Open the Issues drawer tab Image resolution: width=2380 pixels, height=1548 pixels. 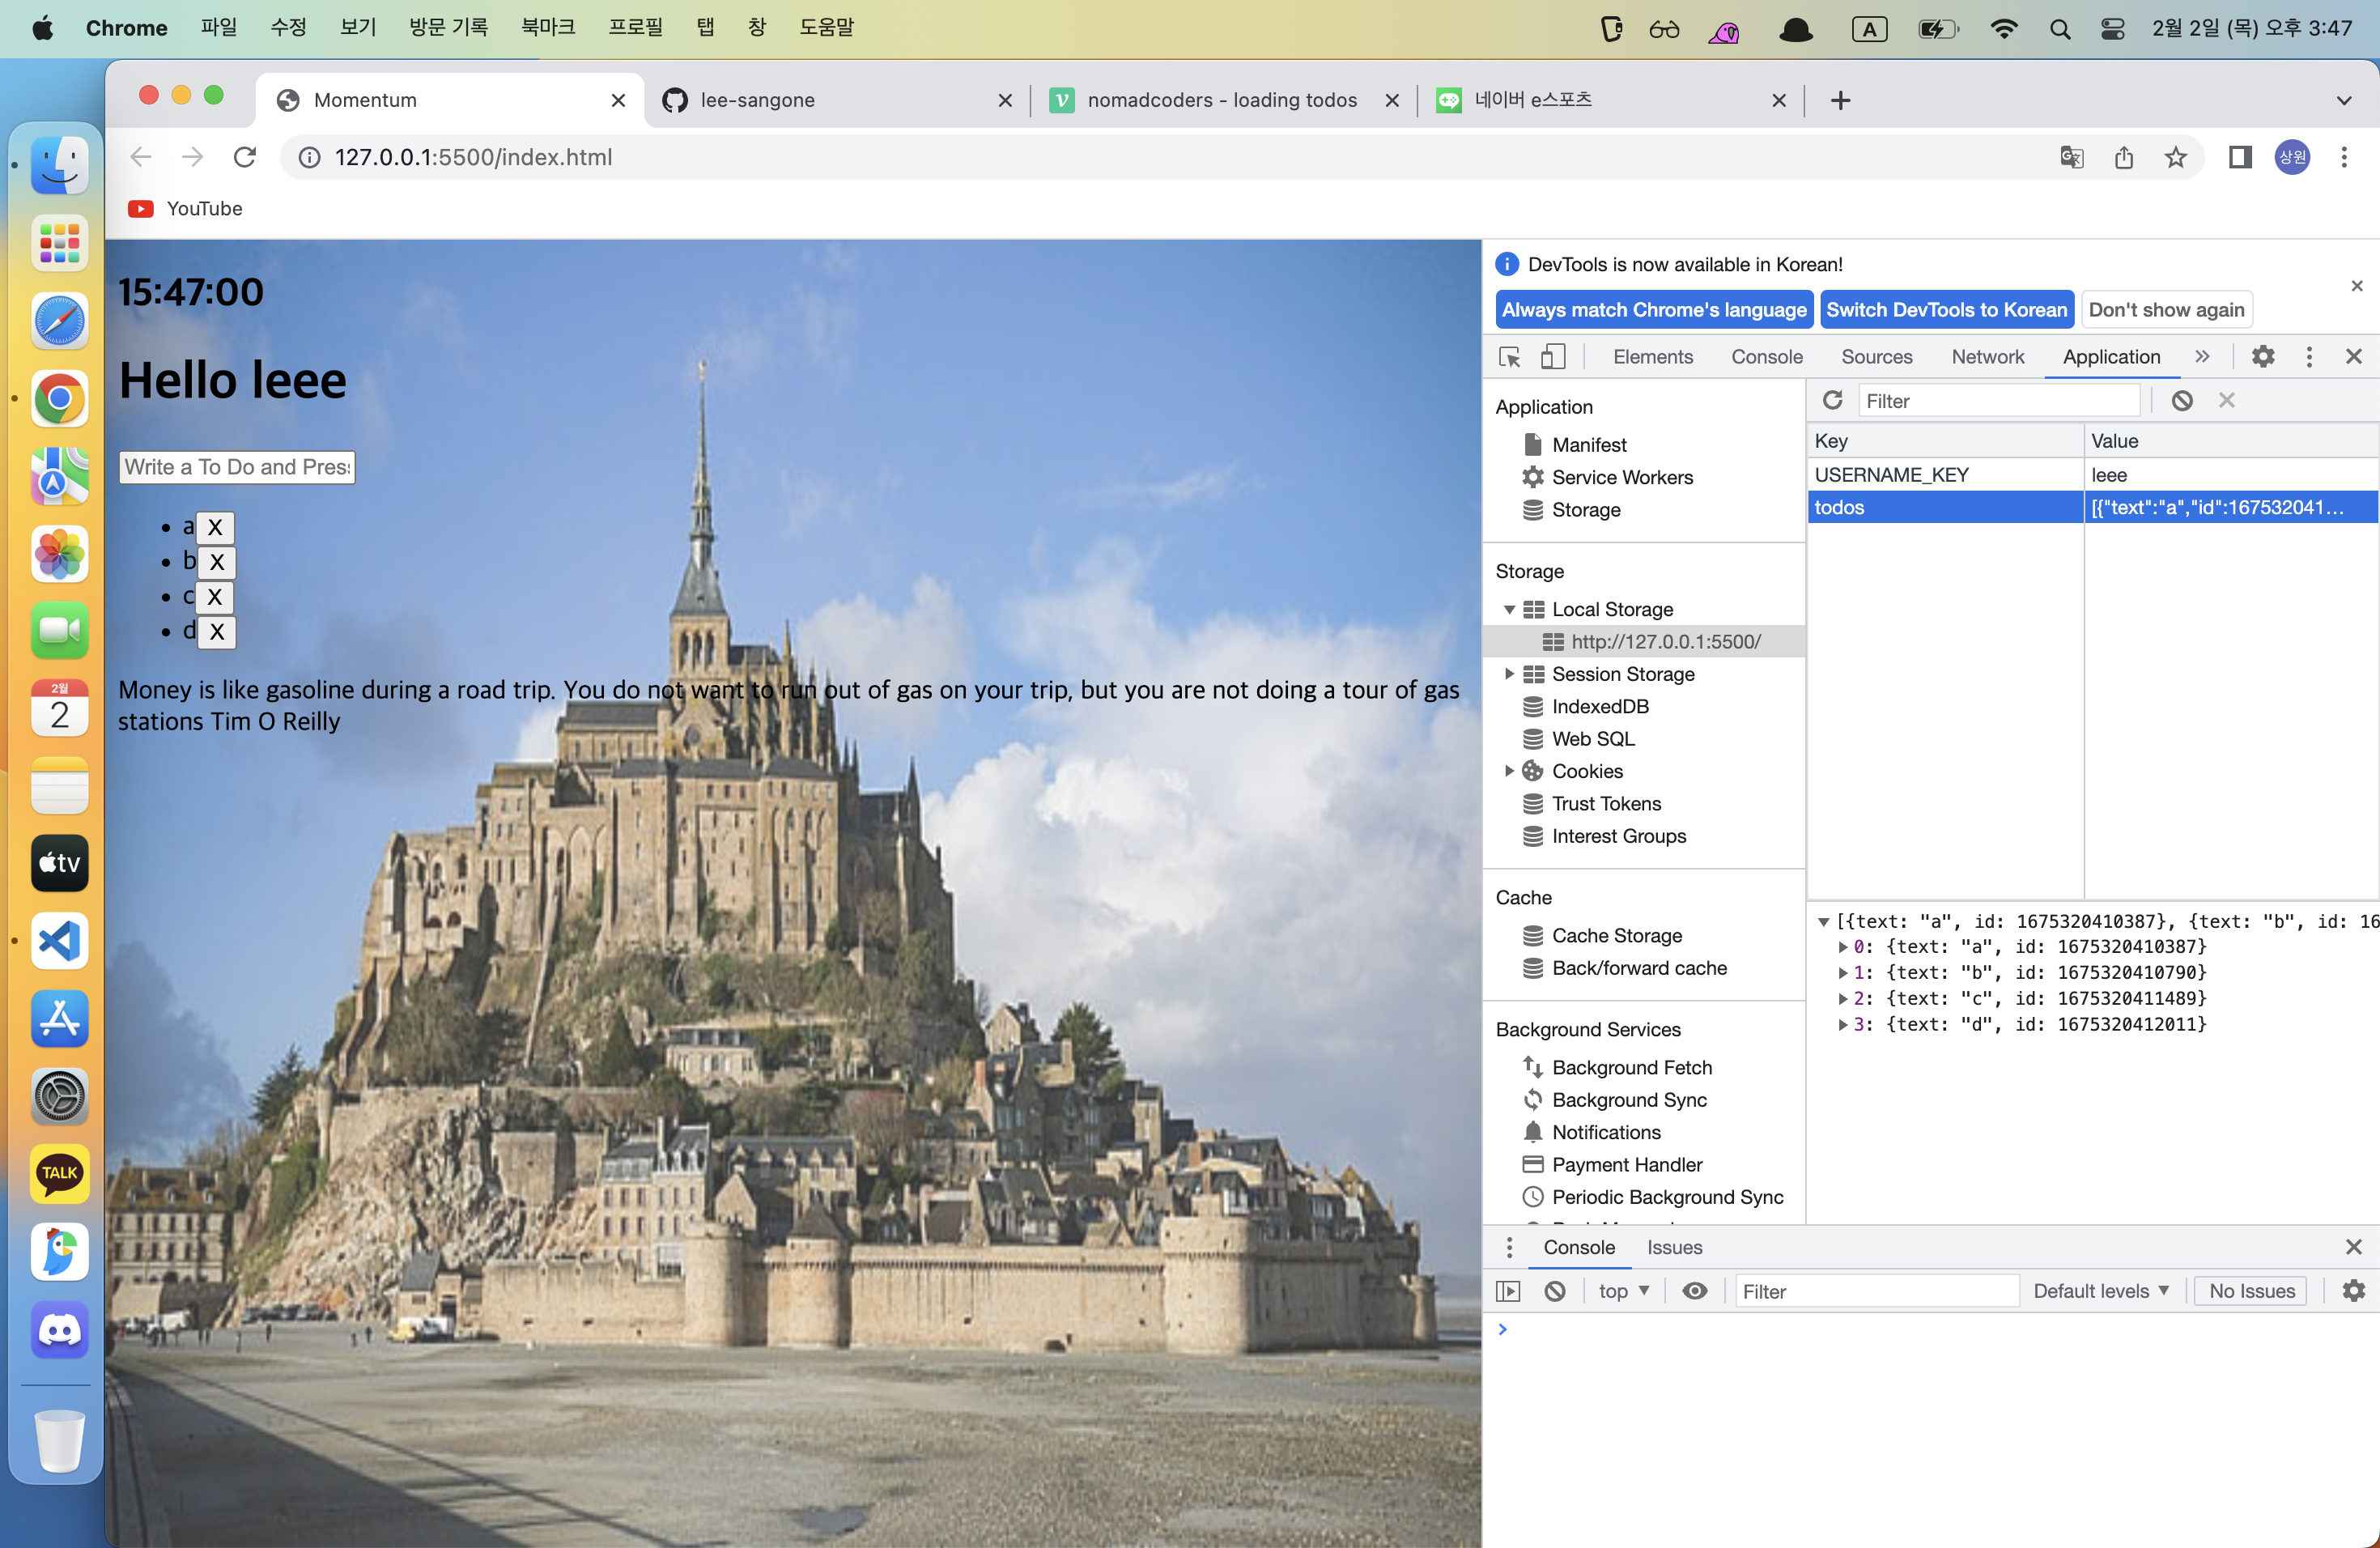pos(1673,1247)
